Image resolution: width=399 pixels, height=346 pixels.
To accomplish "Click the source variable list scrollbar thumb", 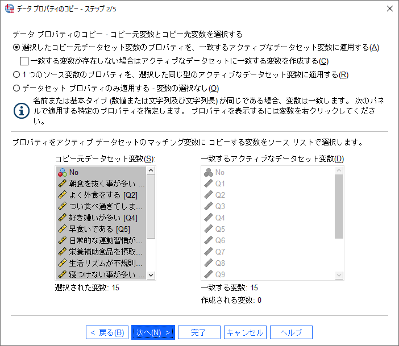I will point(151,207).
